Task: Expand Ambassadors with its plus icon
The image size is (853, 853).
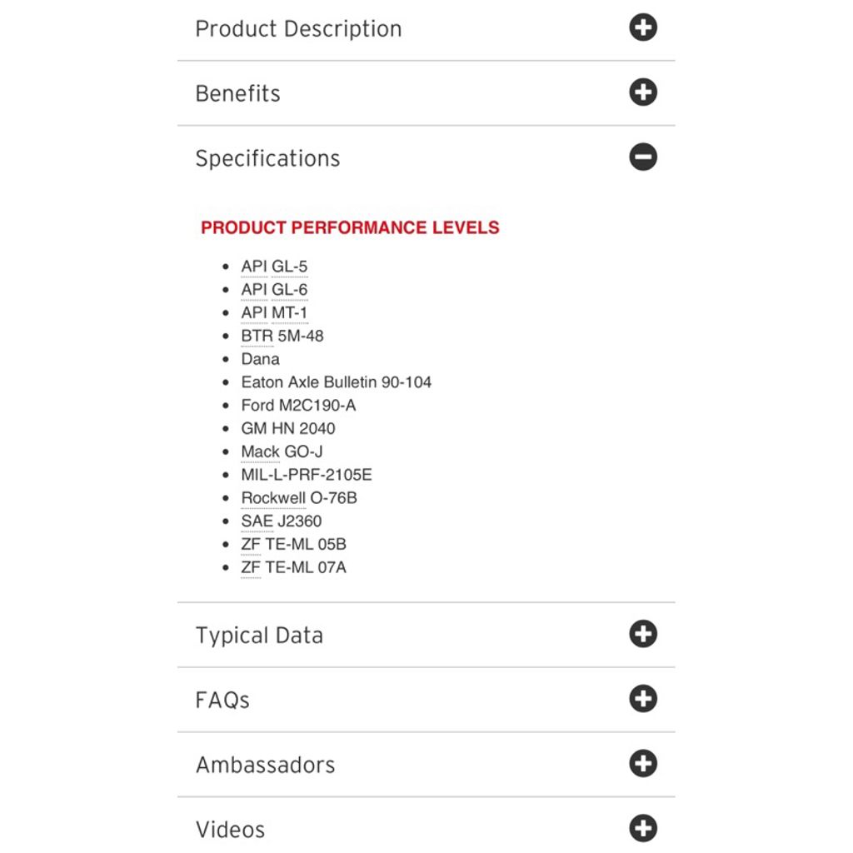Action: 643,763
